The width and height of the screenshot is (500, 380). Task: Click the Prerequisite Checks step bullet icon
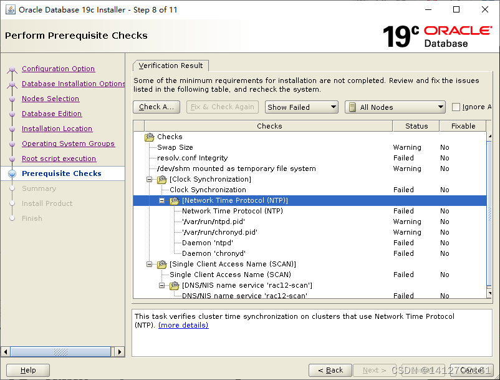point(12,173)
